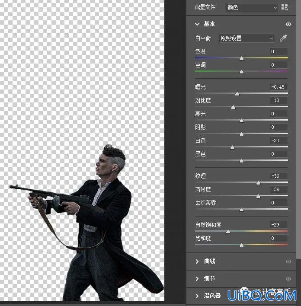Click the 白色 value field showing -20
Image resolution: width=301 pixels, height=306 pixels.
pyautogui.click(x=279, y=140)
